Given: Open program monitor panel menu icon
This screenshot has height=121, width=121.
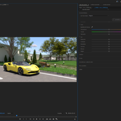Looking at the screenshot, I should click(x=8, y=5).
